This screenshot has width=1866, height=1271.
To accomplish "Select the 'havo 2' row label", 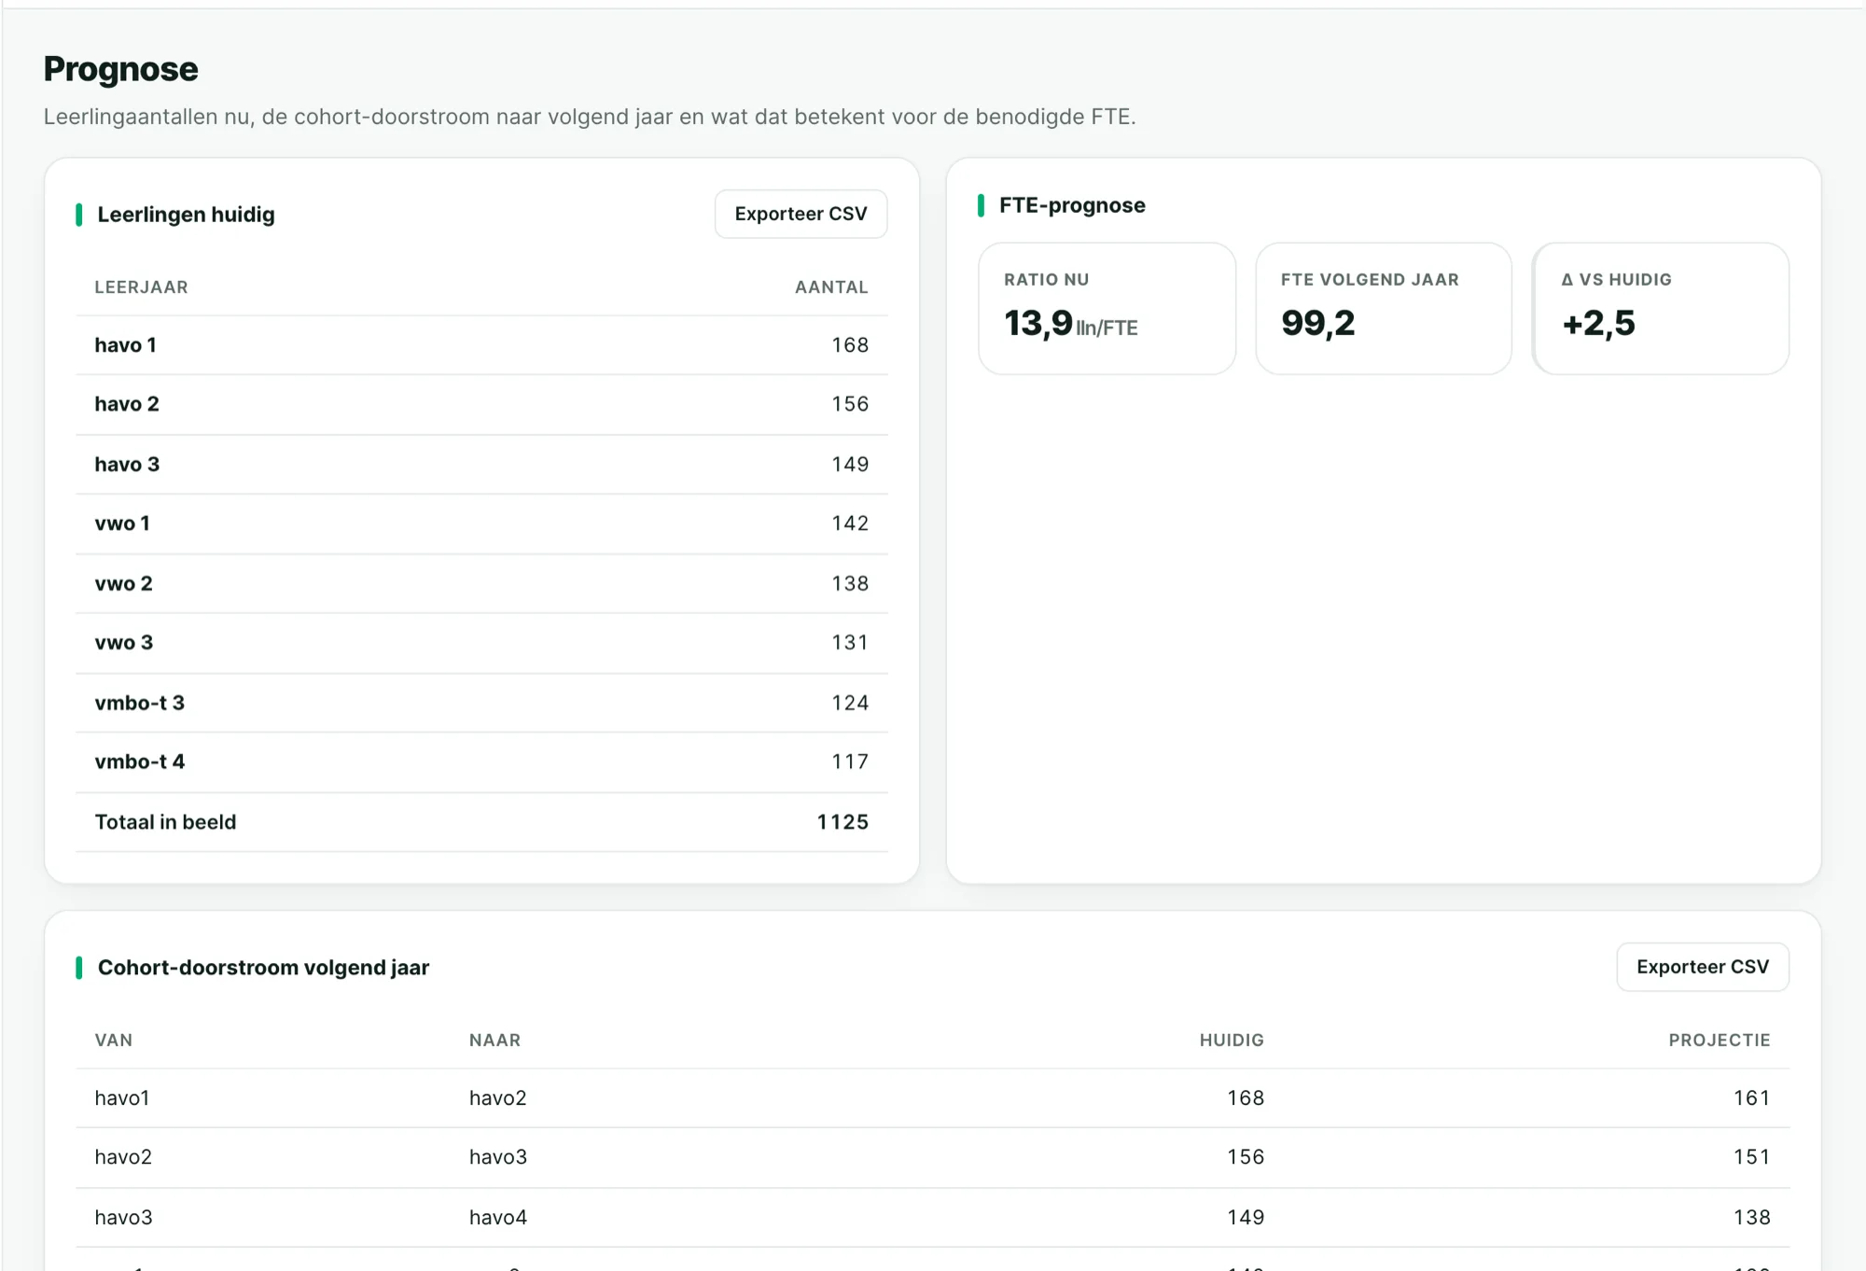I will coord(127,404).
